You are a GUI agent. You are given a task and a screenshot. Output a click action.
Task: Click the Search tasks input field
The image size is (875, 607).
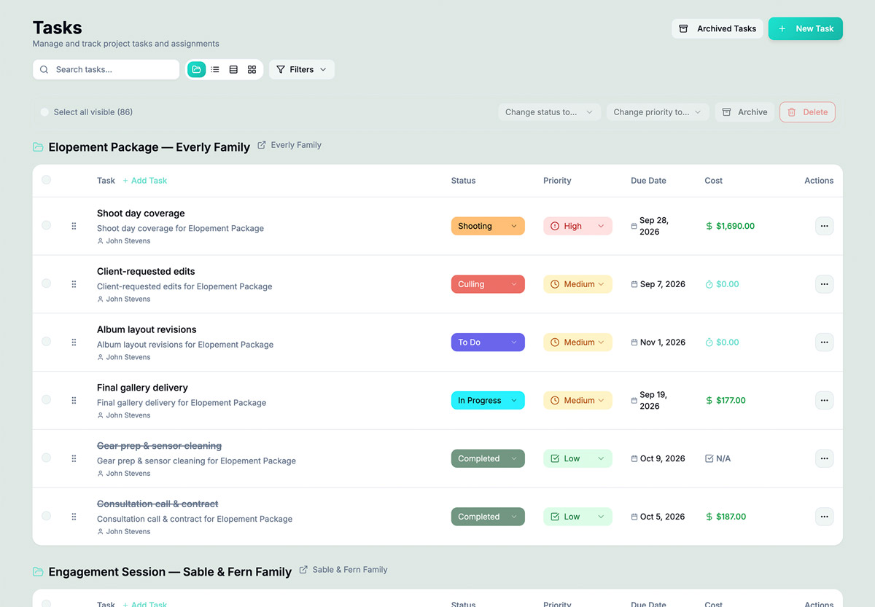[x=106, y=69]
